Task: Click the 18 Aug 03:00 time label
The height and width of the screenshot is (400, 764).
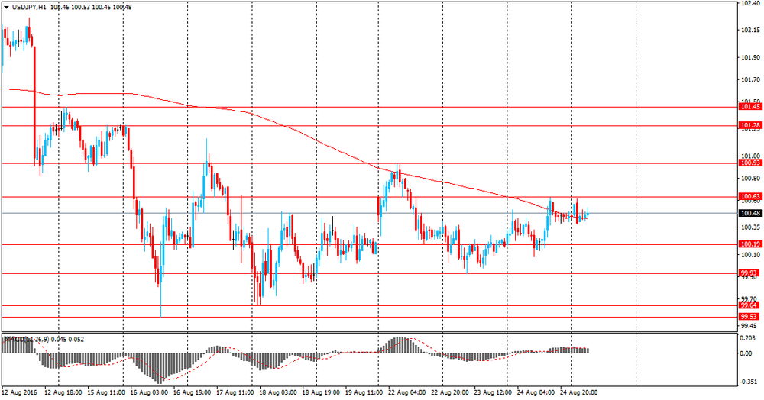Action: 278,392
